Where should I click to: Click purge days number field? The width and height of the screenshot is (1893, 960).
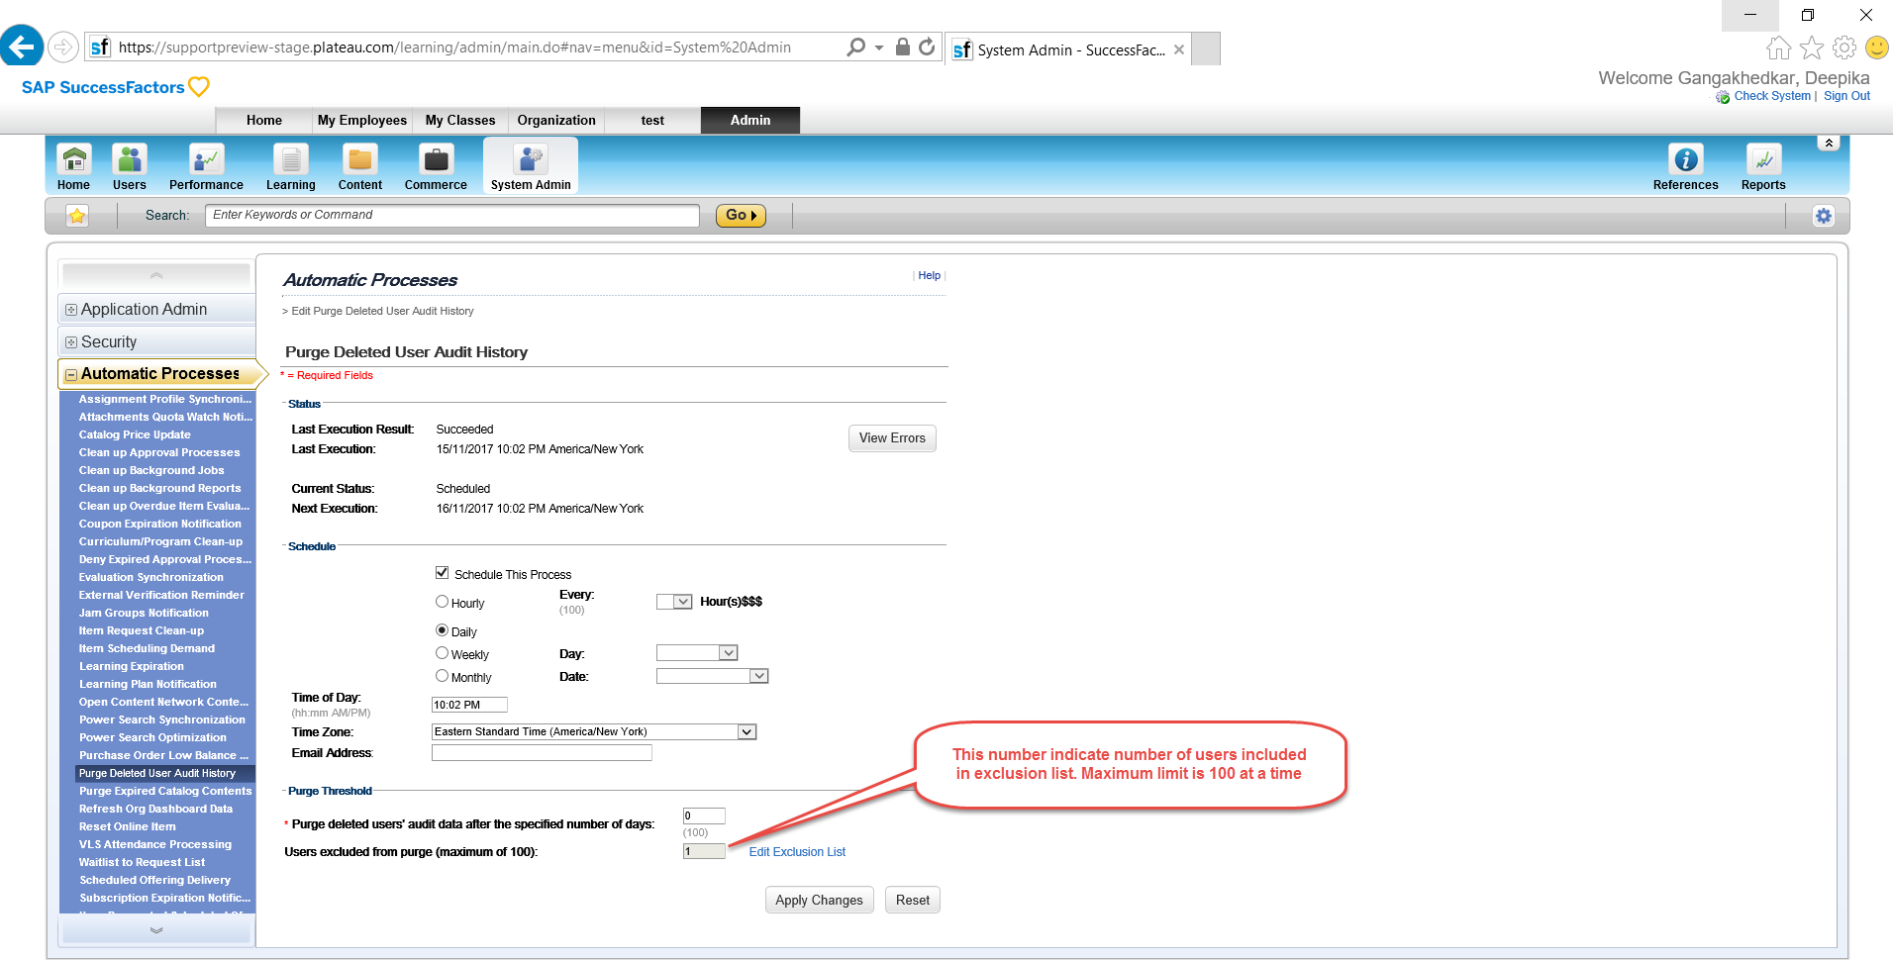(x=704, y=816)
